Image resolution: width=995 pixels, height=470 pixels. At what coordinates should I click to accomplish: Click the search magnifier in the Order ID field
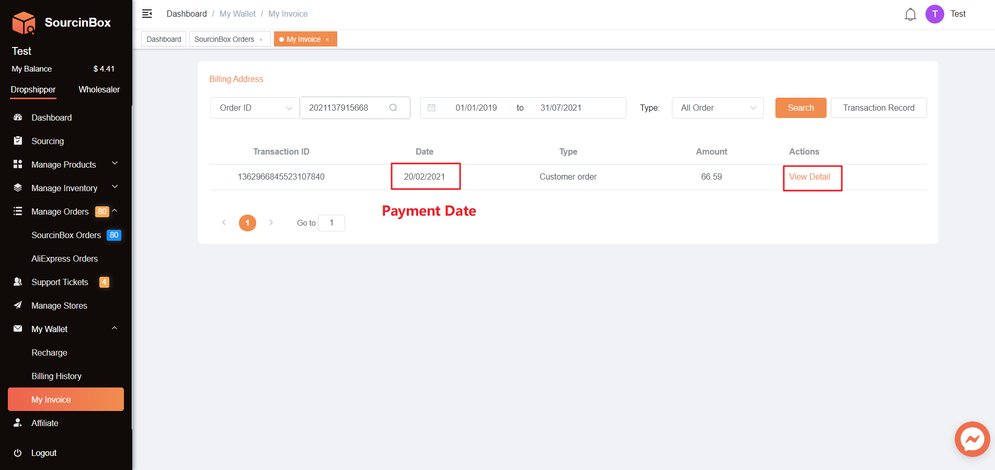click(393, 108)
